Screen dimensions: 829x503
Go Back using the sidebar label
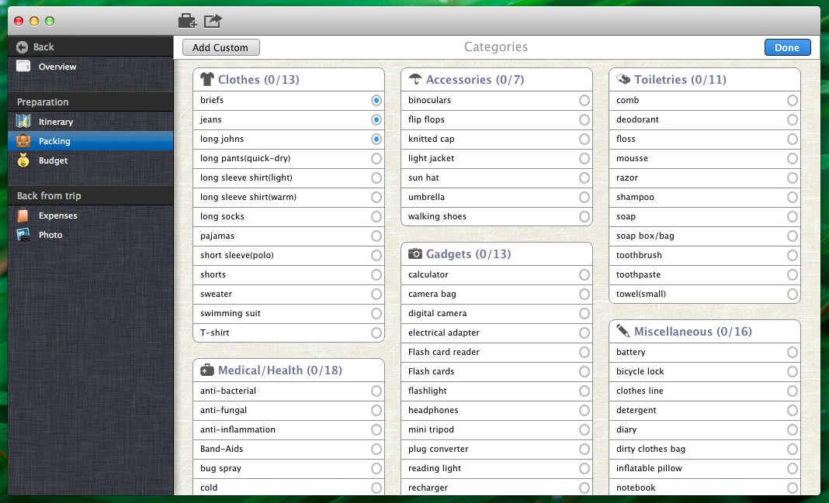click(43, 47)
